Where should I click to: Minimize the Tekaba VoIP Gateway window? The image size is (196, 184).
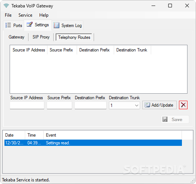(x=153, y=6)
